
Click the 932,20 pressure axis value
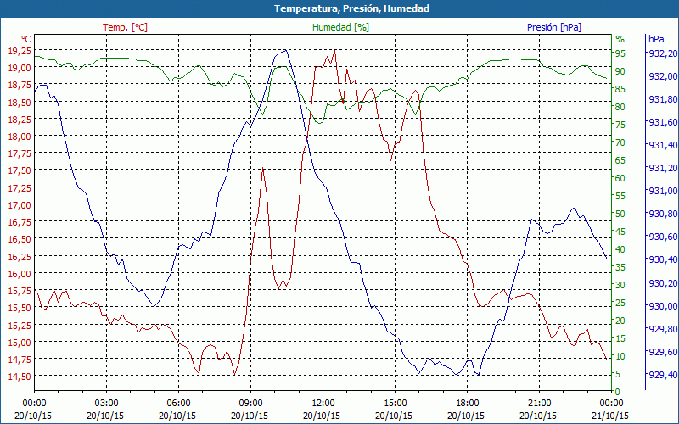[x=662, y=53]
